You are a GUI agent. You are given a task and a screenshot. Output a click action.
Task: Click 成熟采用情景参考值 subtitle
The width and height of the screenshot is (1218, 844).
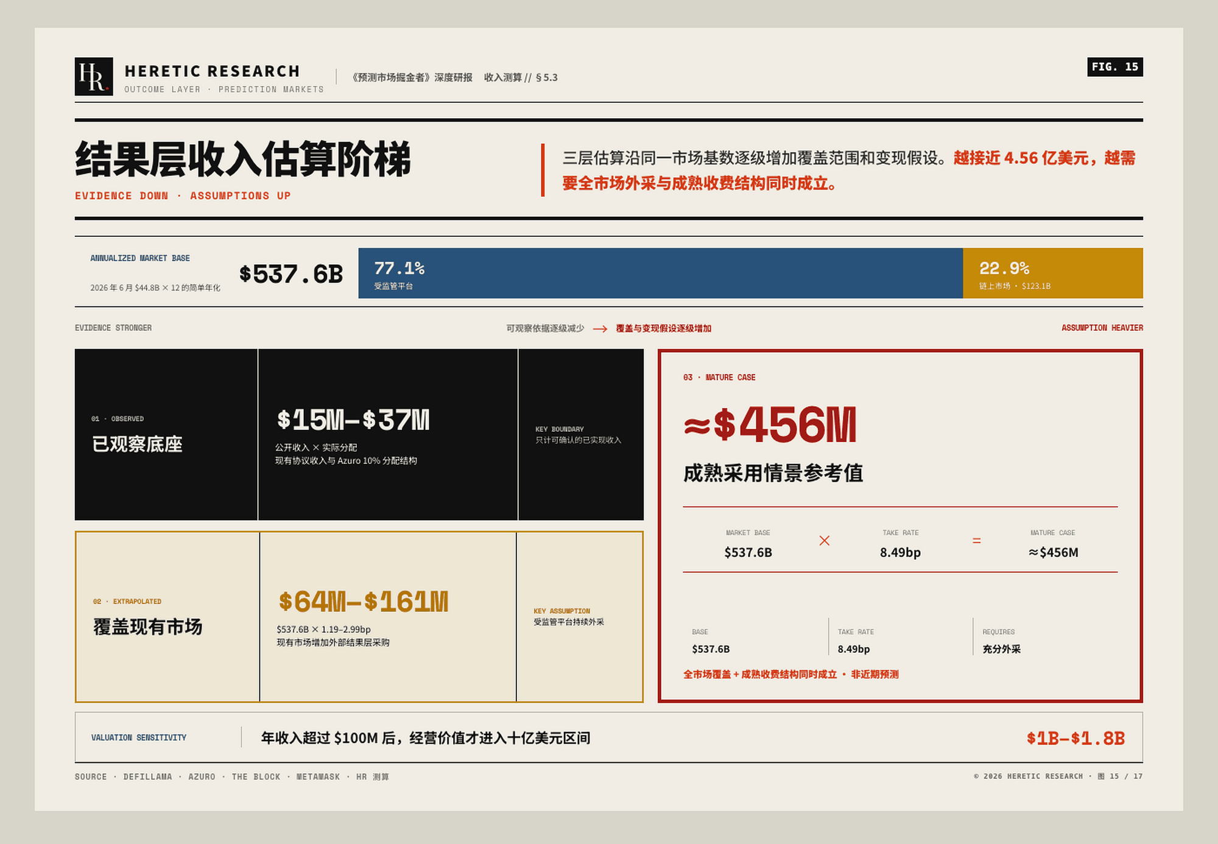(x=773, y=473)
